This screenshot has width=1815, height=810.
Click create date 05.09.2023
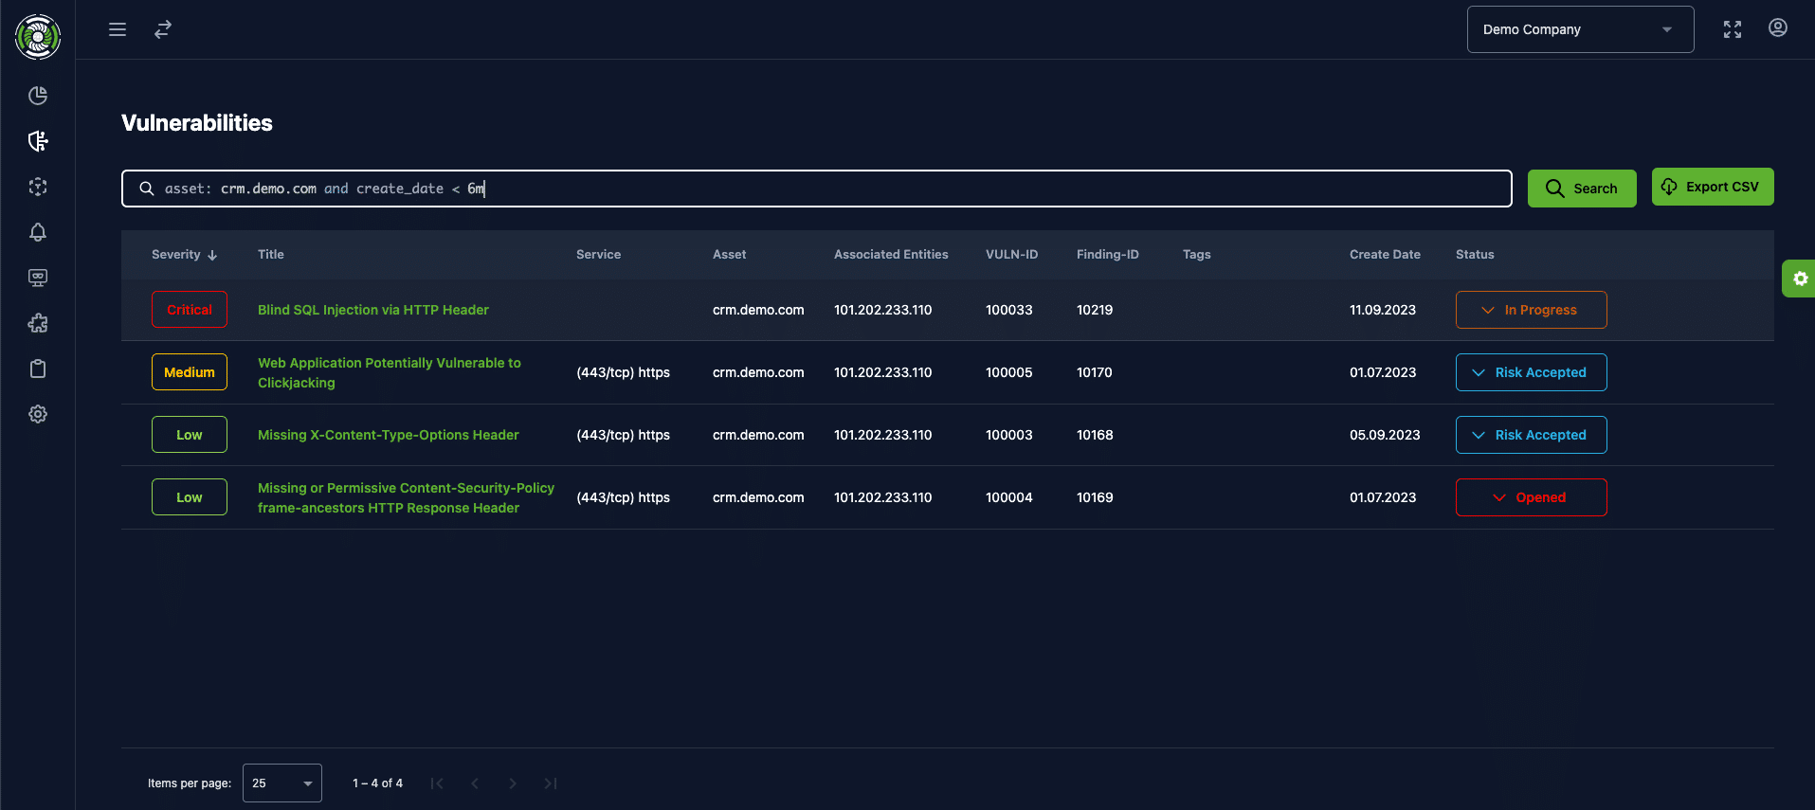tap(1385, 435)
